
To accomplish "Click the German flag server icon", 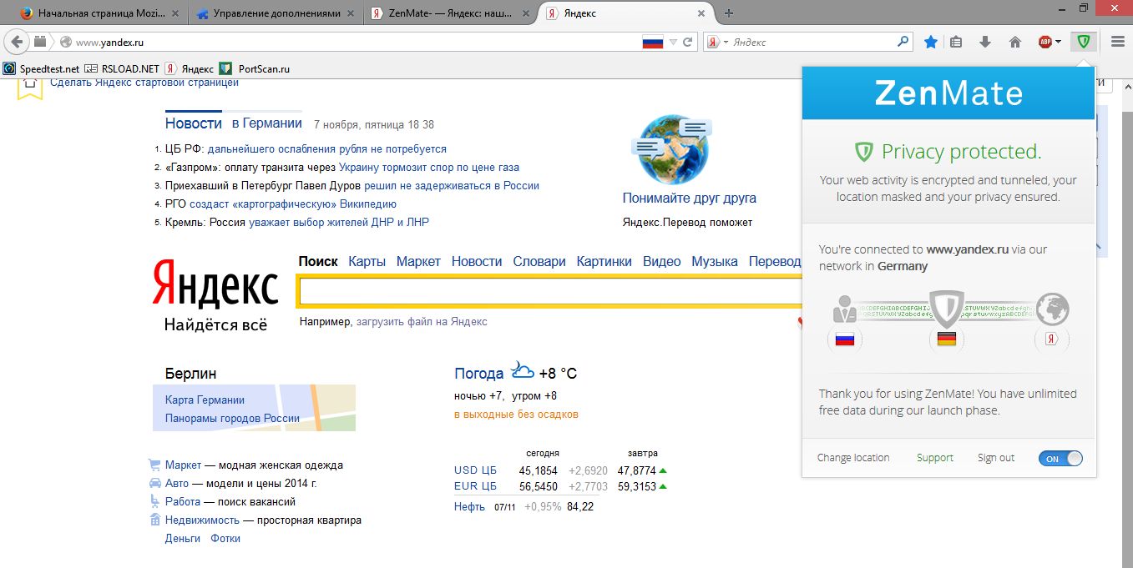I will point(946,339).
